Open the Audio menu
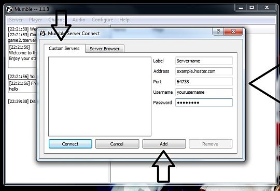The height and width of the screenshot is (191, 280). (79, 20)
